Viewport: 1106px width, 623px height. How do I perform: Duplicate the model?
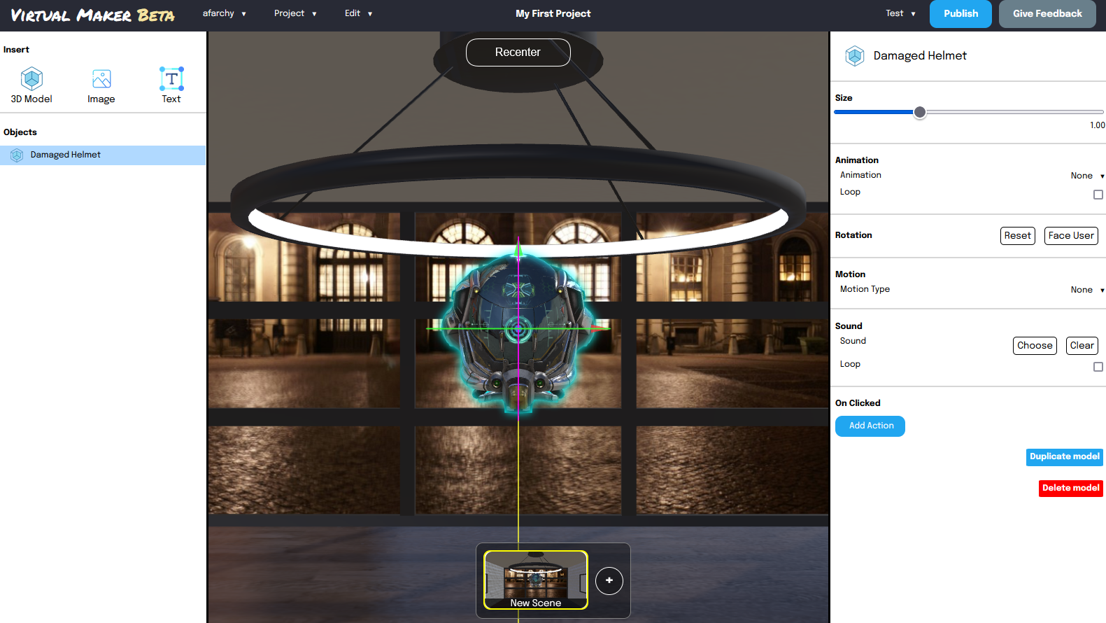1065,457
